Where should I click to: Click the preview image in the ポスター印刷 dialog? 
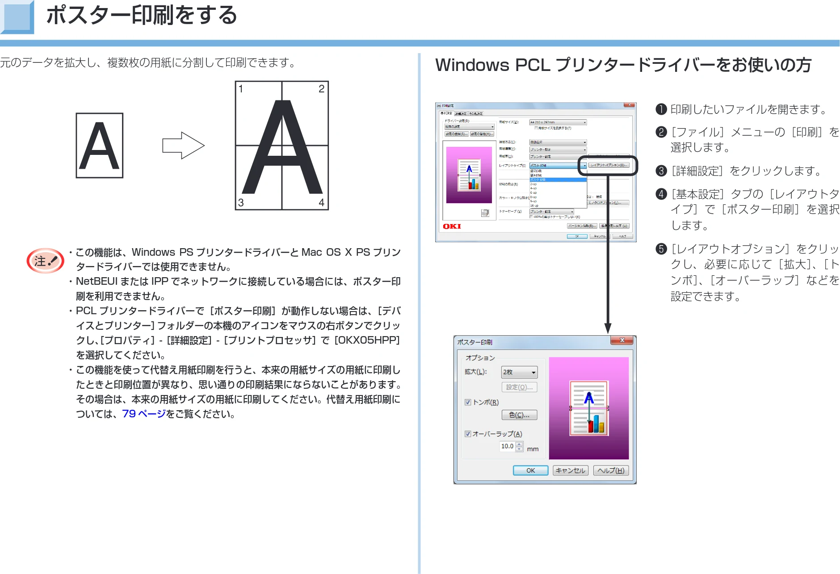point(589,408)
